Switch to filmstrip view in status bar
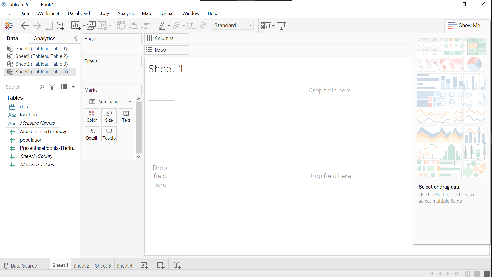Screen dimensions: 492x277 pos(477,274)
